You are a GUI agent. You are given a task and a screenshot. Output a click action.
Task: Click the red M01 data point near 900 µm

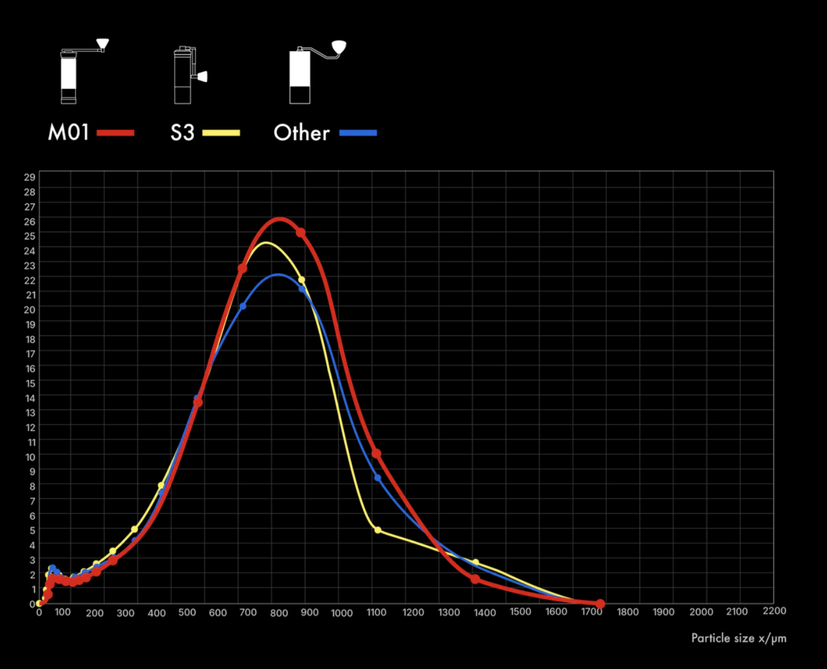(x=301, y=233)
